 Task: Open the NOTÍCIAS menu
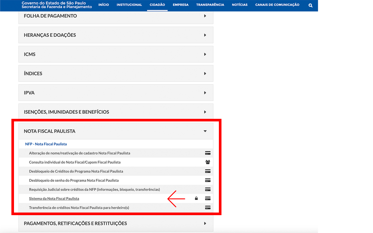(240, 5)
